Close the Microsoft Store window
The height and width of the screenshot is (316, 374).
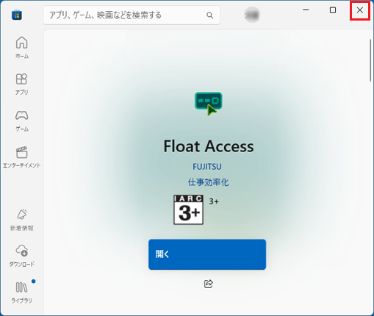[x=360, y=10]
